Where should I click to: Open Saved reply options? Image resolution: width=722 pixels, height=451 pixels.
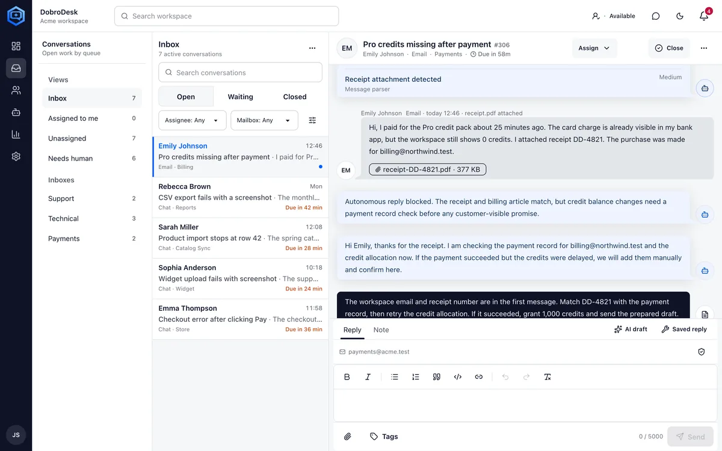click(x=684, y=330)
